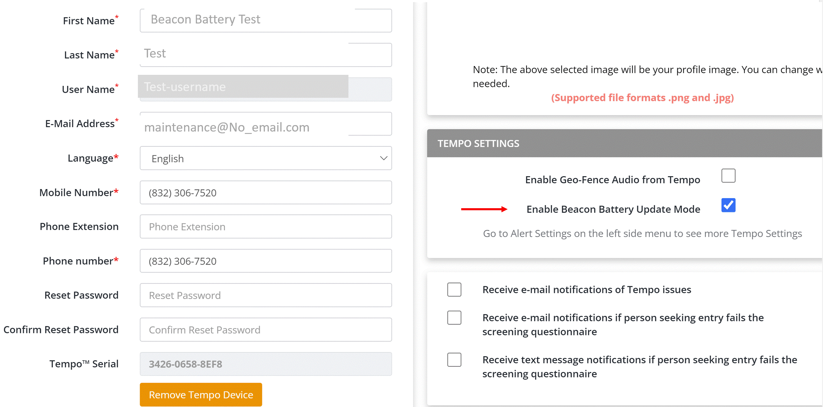
Task: Click the Phone number field
Action: tap(266, 260)
